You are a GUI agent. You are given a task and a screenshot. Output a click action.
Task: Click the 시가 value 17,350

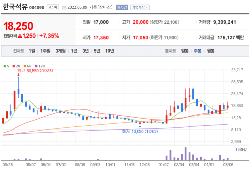click(x=101, y=38)
